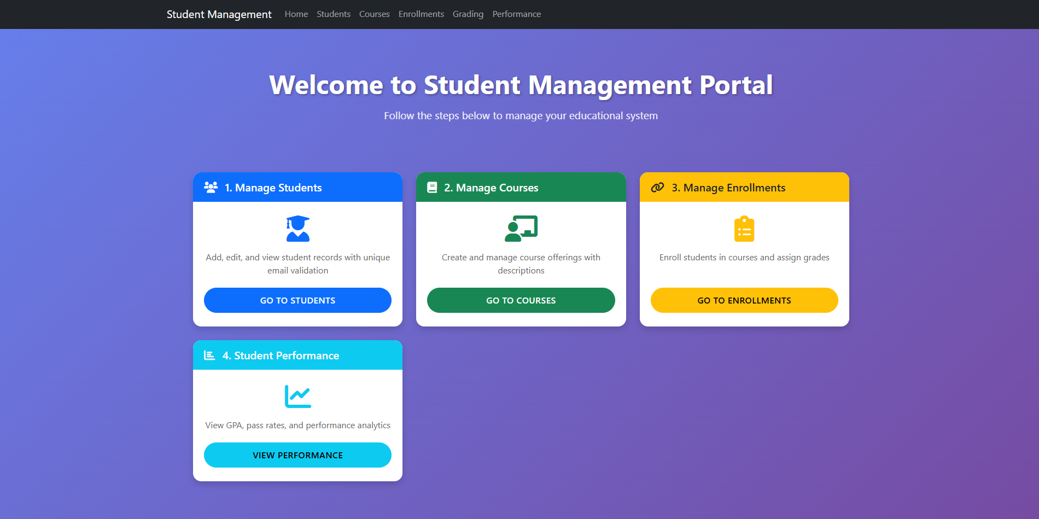Select Grading from the navigation bar
Screen dimensions: 1039x519
pos(468,14)
